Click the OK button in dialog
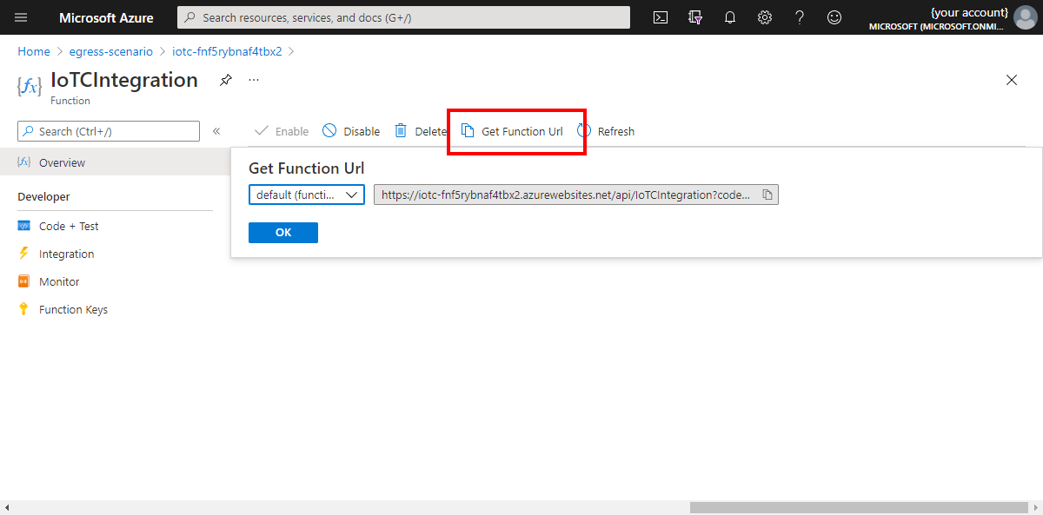Screen dimensions: 1043x515 click(x=282, y=232)
